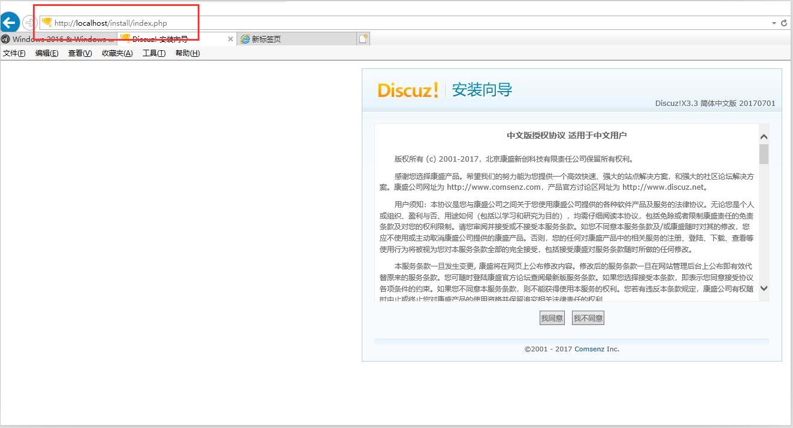Click the 安装向导 heading text
Image resolution: width=793 pixels, height=428 pixels.
(x=482, y=90)
